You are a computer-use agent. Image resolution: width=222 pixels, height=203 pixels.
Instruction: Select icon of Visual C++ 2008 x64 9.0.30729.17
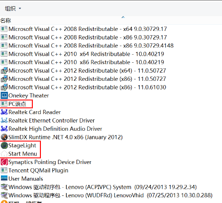click(4, 29)
